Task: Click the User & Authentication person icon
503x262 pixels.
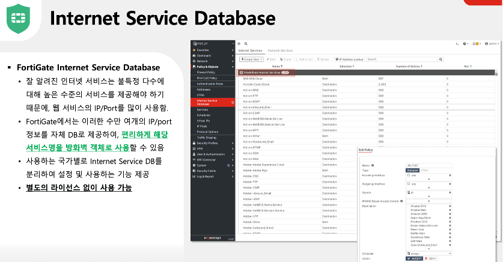Action: (x=194, y=154)
